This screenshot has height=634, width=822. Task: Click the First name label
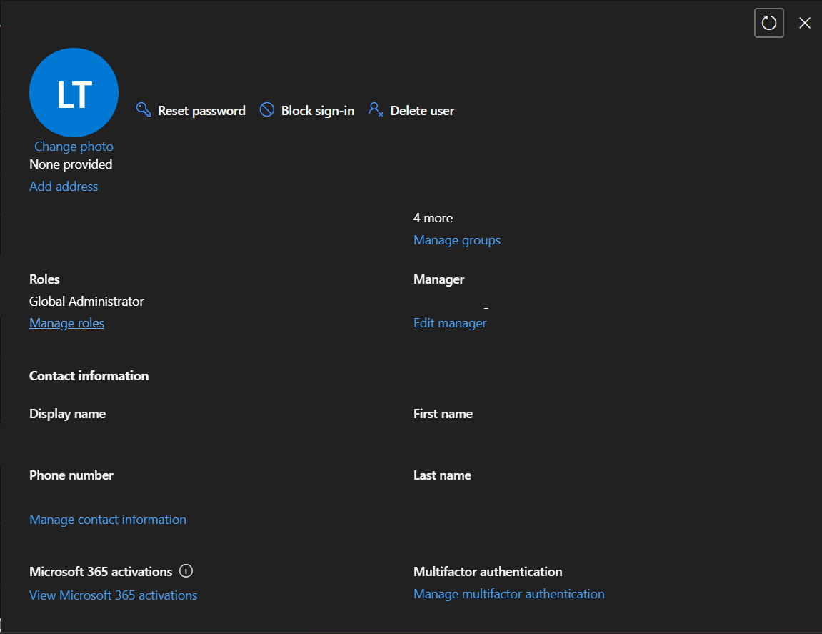(443, 414)
